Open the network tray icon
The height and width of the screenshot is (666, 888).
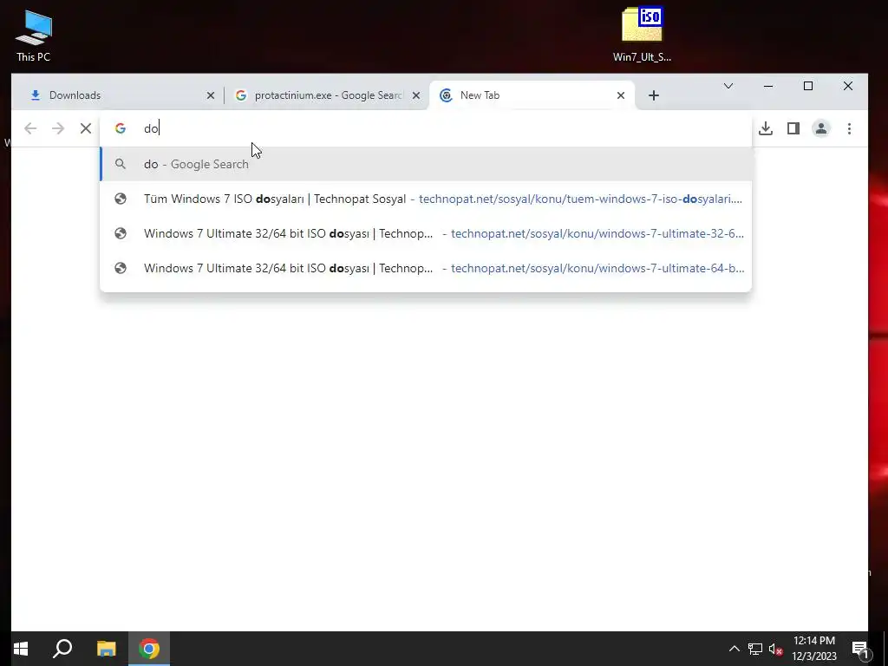pyautogui.click(x=755, y=649)
